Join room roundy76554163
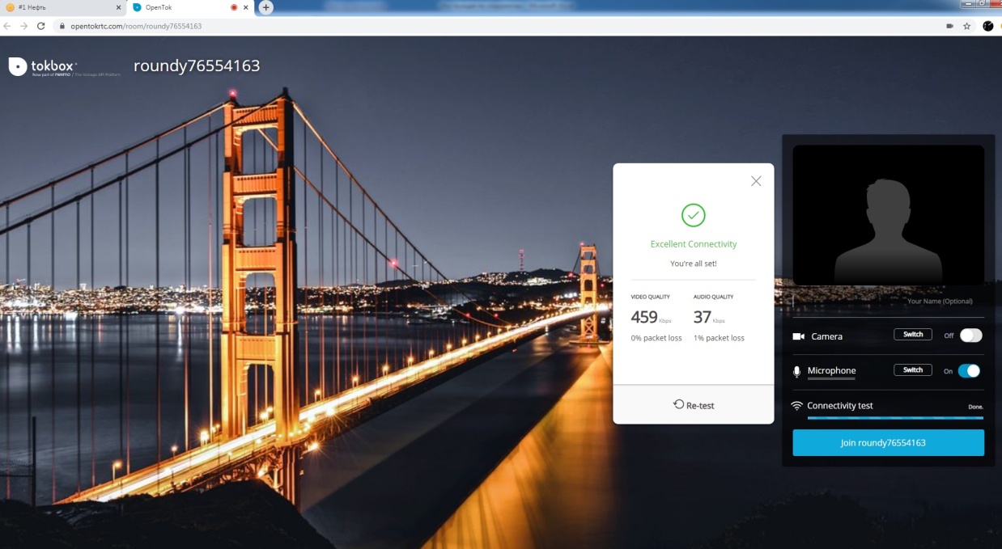The height and width of the screenshot is (549, 1002). pos(888,443)
